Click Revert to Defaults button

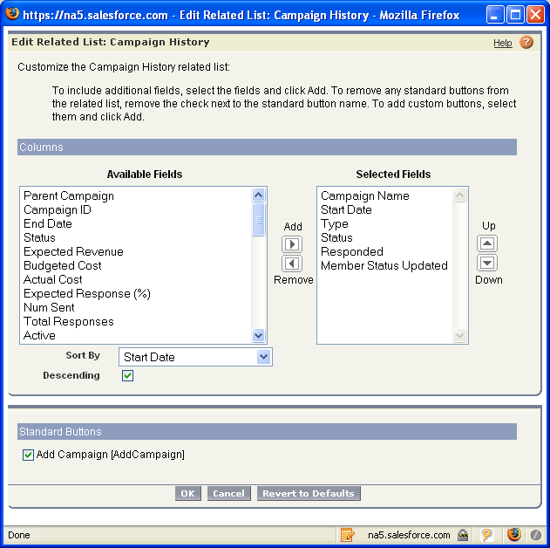(x=309, y=494)
